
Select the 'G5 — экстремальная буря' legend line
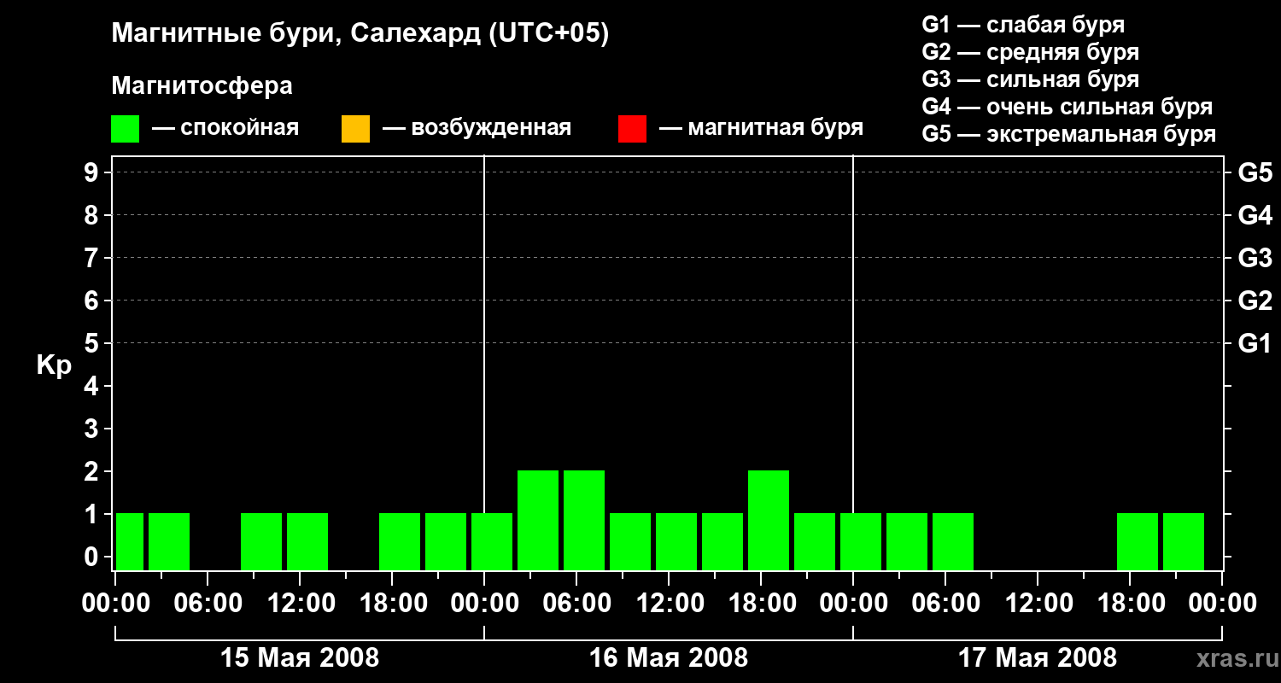click(1068, 134)
